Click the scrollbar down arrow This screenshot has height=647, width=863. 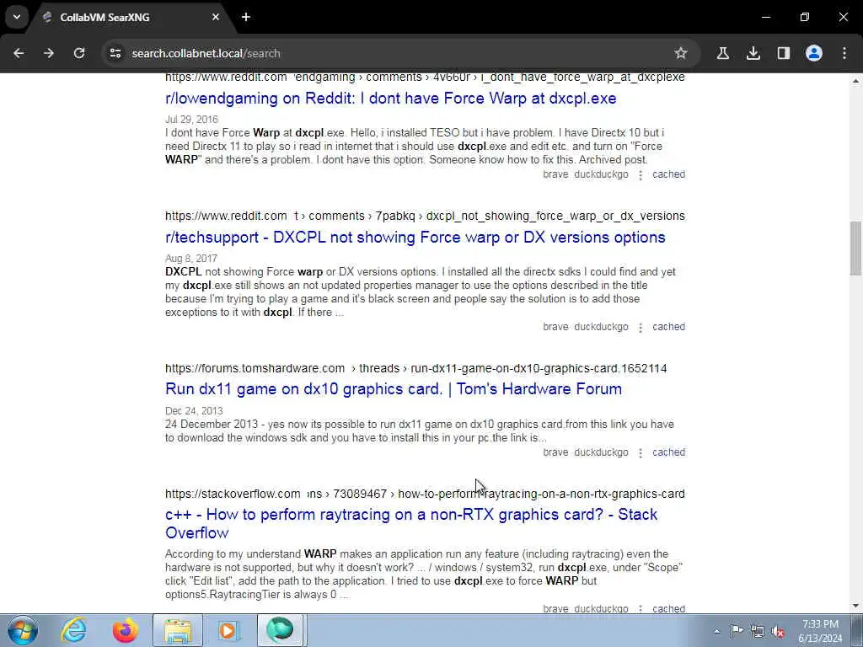point(855,606)
